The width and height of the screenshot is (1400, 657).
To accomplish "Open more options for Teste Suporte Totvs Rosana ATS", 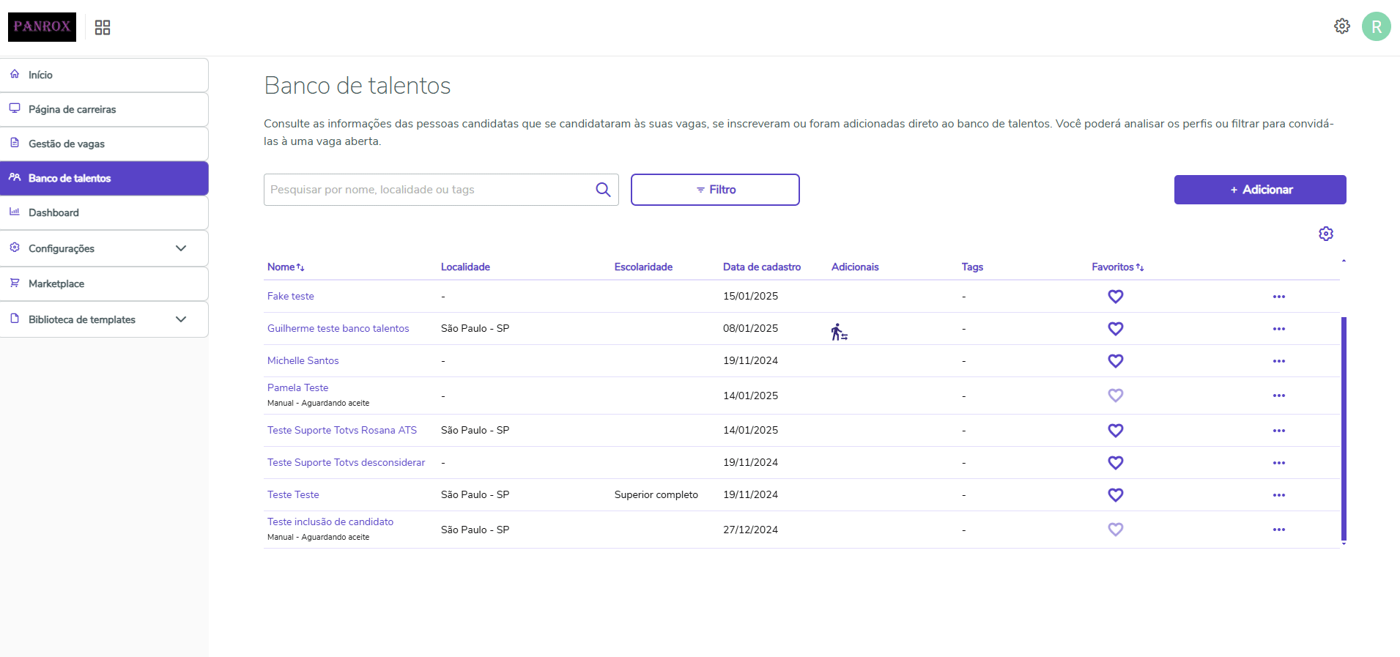I will point(1278,431).
